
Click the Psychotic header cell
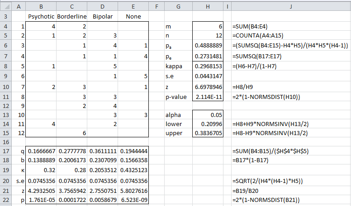[x=42, y=17]
